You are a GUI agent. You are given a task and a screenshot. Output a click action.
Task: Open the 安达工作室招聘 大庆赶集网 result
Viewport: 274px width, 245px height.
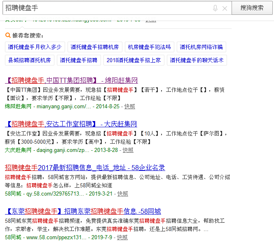pos(71,124)
